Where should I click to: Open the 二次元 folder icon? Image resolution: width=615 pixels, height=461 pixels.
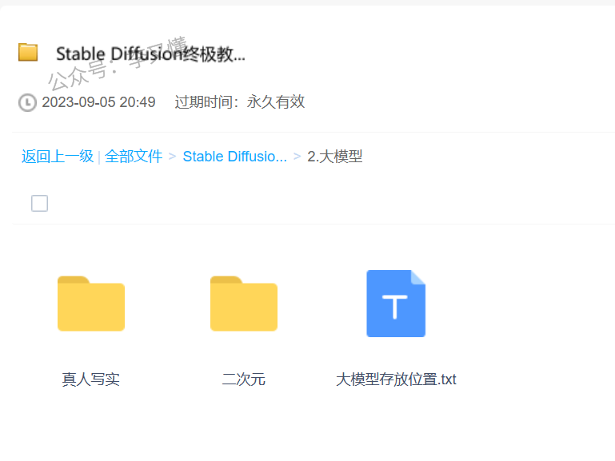244,304
